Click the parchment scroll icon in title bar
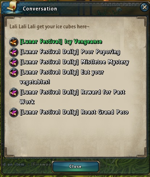Viewport: 150px width, 177px height. pos(12,6)
